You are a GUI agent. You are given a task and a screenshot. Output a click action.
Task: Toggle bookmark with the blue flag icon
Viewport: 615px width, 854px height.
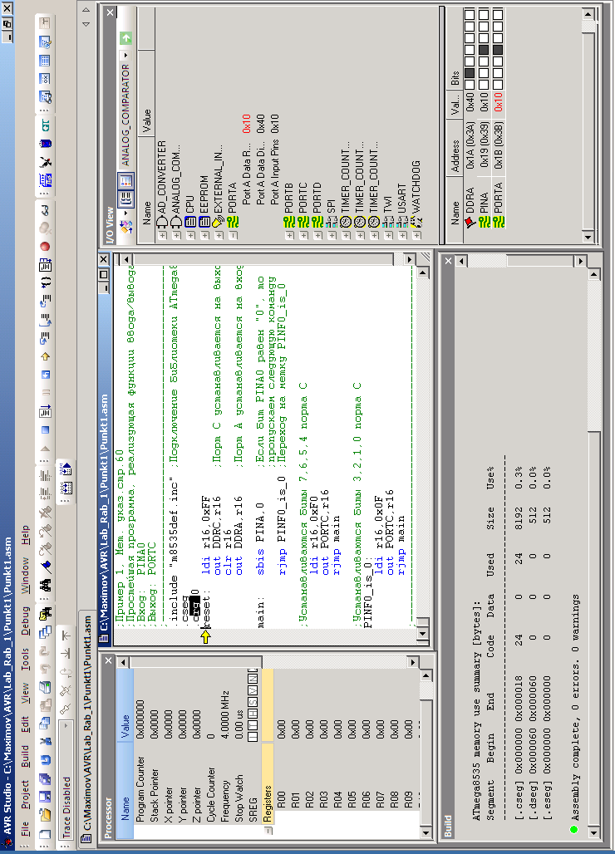[x=45, y=567]
